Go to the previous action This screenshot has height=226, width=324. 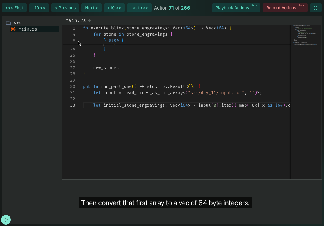(65, 8)
